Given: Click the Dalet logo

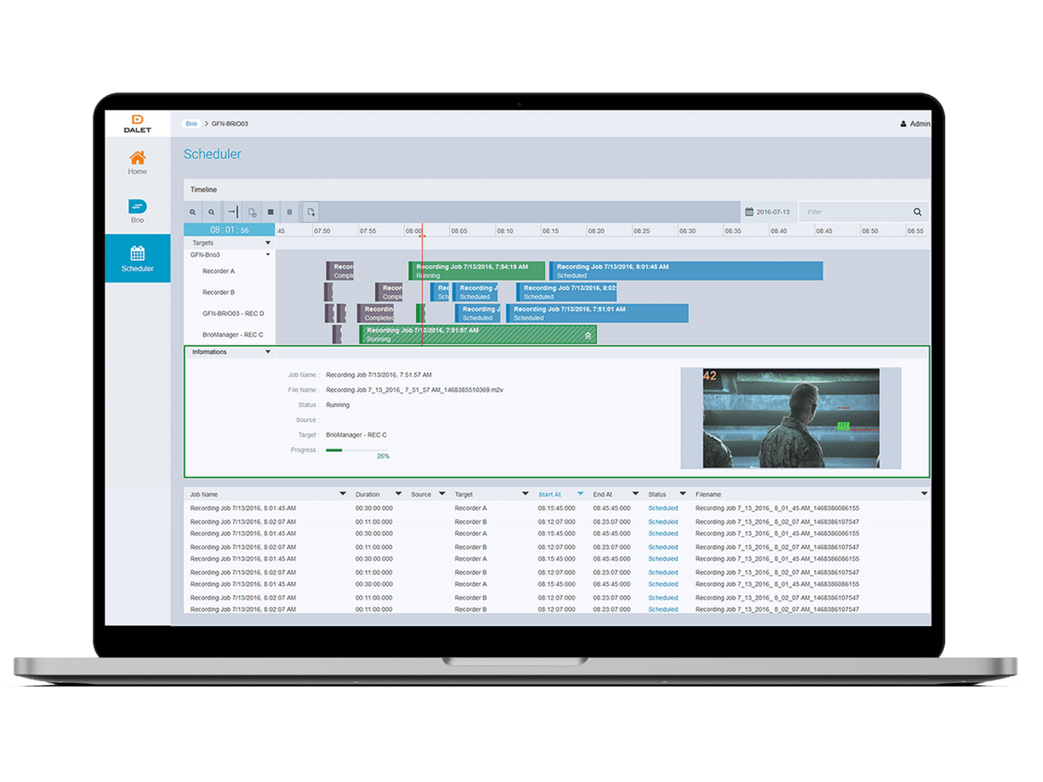Looking at the screenshot, I should 137,123.
